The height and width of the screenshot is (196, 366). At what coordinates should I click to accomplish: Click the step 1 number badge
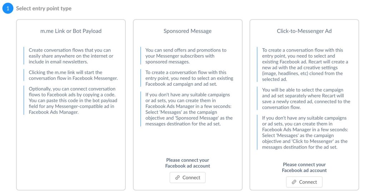[8, 9]
